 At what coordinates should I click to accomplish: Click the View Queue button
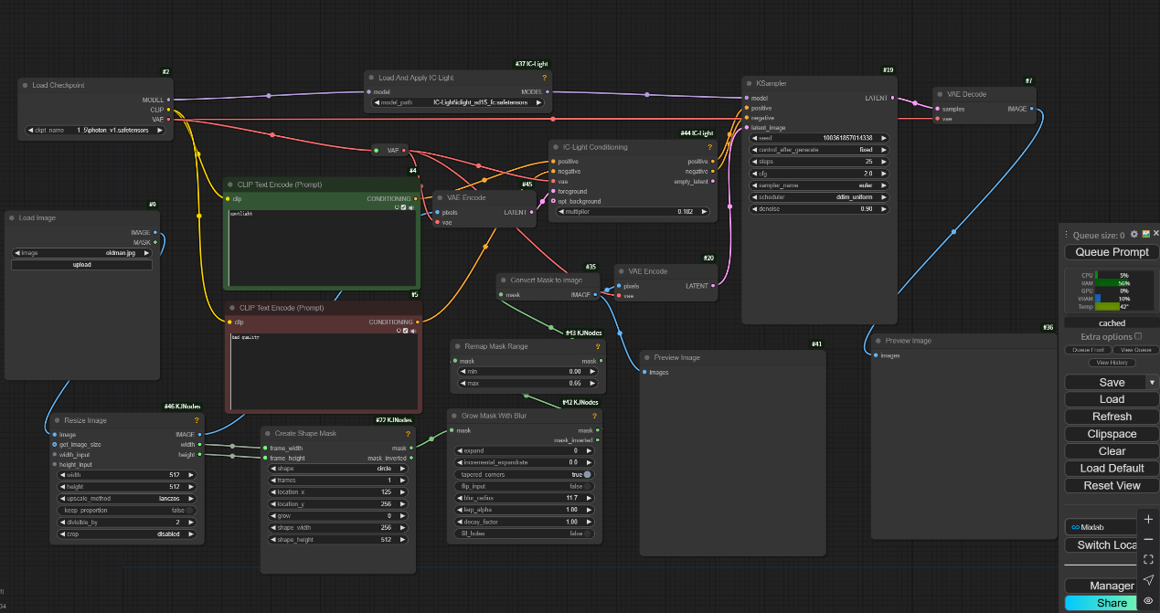1135,350
